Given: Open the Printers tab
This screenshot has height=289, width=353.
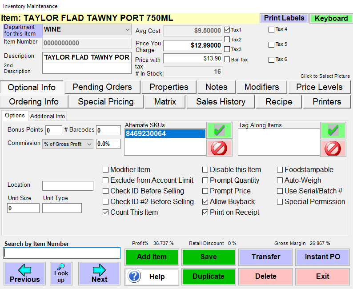Looking at the screenshot, I should pyautogui.click(x=327, y=102).
